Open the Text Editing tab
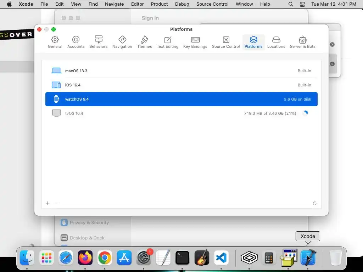 pyautogui.click(x=168, y=42)
